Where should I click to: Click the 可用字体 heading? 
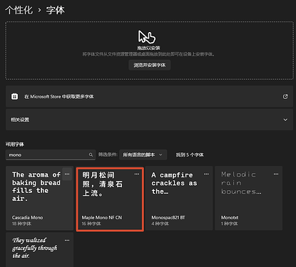click(15, 144)
